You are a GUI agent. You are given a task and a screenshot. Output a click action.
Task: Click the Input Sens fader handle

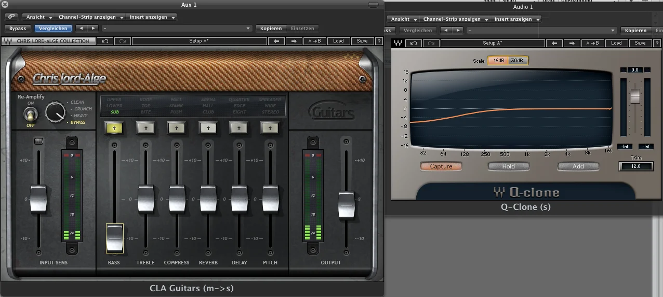tap(38, 199)
